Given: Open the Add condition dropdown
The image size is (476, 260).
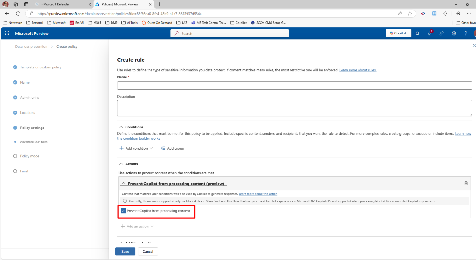Looking at the screenshot, I should [x=136, y=148].
